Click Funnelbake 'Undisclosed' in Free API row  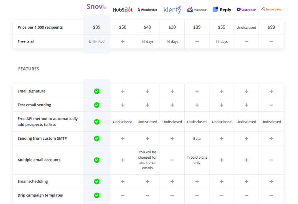click(271, 122)
